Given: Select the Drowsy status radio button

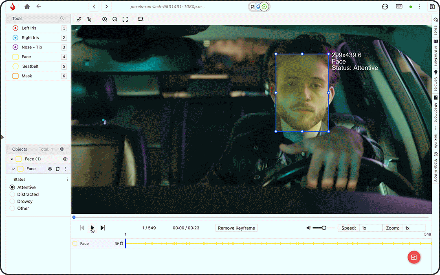Looking at the screenshot, I should click(x=12, y=201).
